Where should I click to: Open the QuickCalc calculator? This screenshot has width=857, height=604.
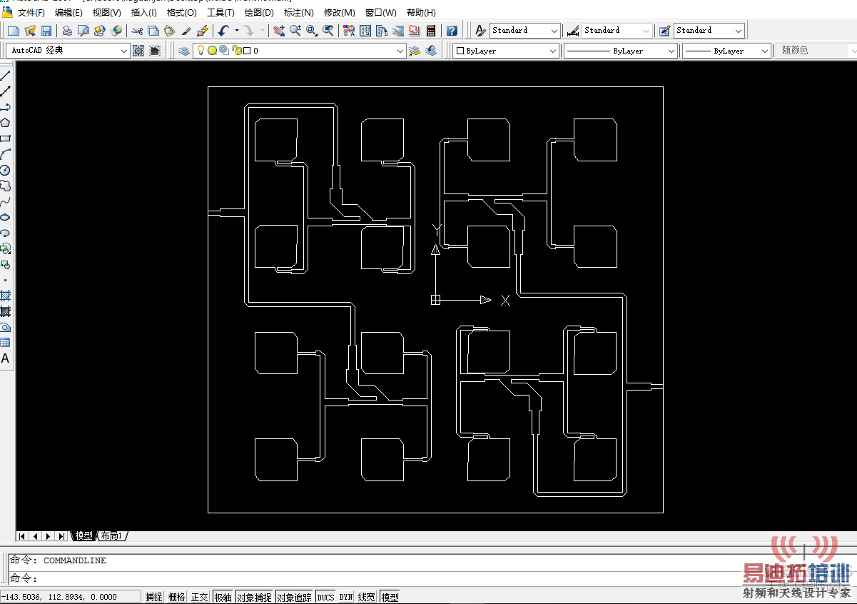click(431, 31)
